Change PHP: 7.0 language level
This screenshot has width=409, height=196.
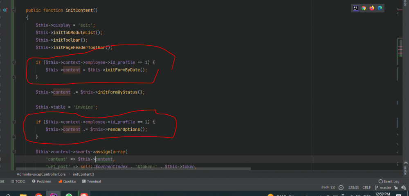(328, 188)
